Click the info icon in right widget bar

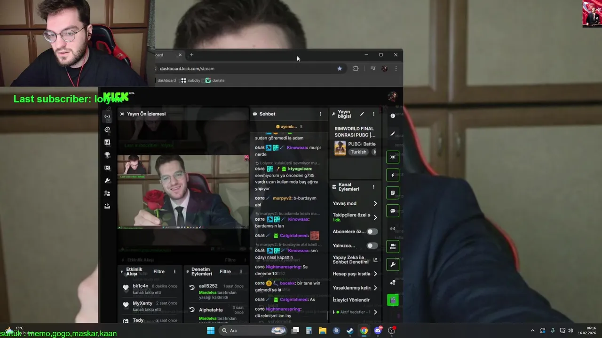[x=393, y=116]
